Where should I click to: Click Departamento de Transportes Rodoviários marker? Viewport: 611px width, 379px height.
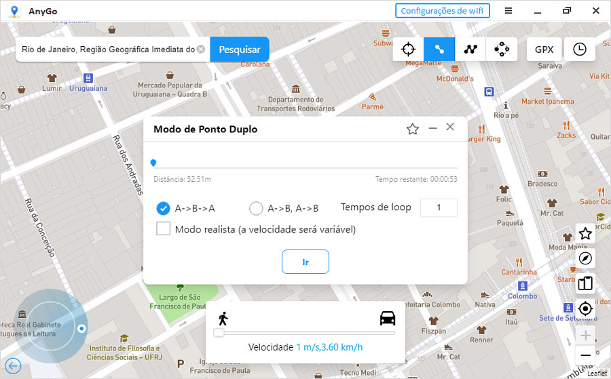(x=296, y=89)
